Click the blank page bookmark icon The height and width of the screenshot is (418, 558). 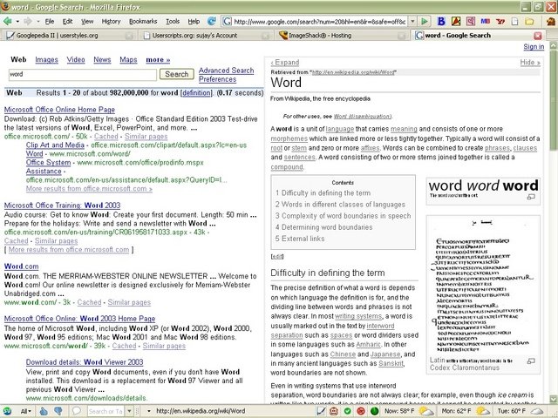tap(515, 21)
